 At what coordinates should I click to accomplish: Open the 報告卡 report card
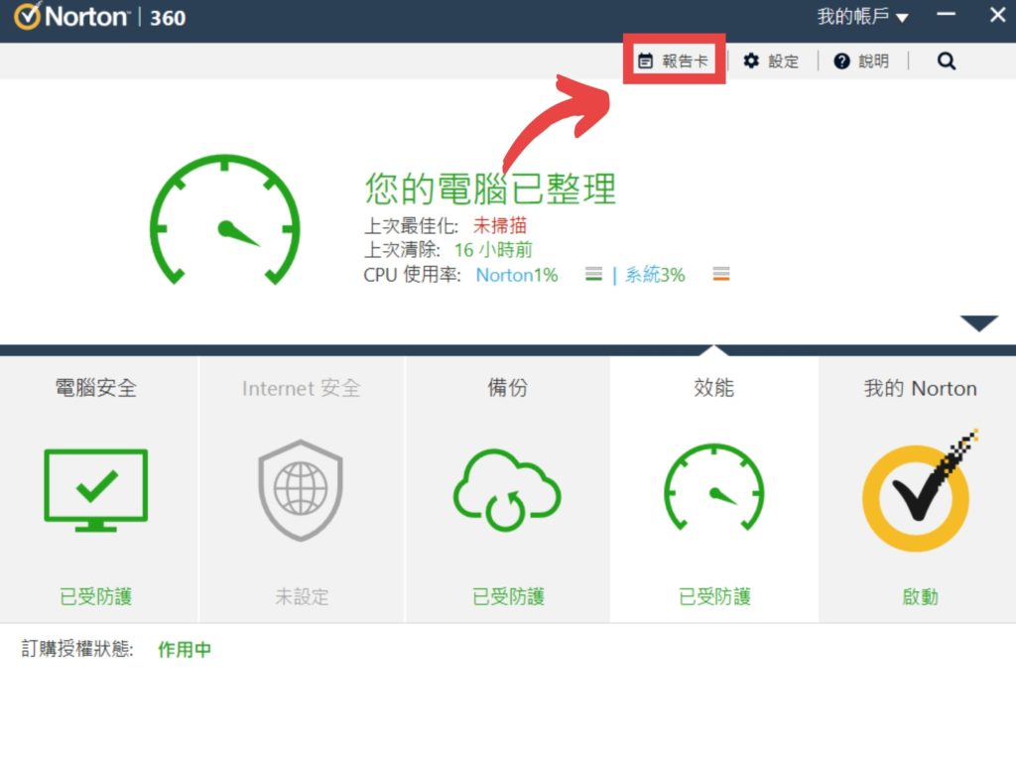(x=674, y=61)
